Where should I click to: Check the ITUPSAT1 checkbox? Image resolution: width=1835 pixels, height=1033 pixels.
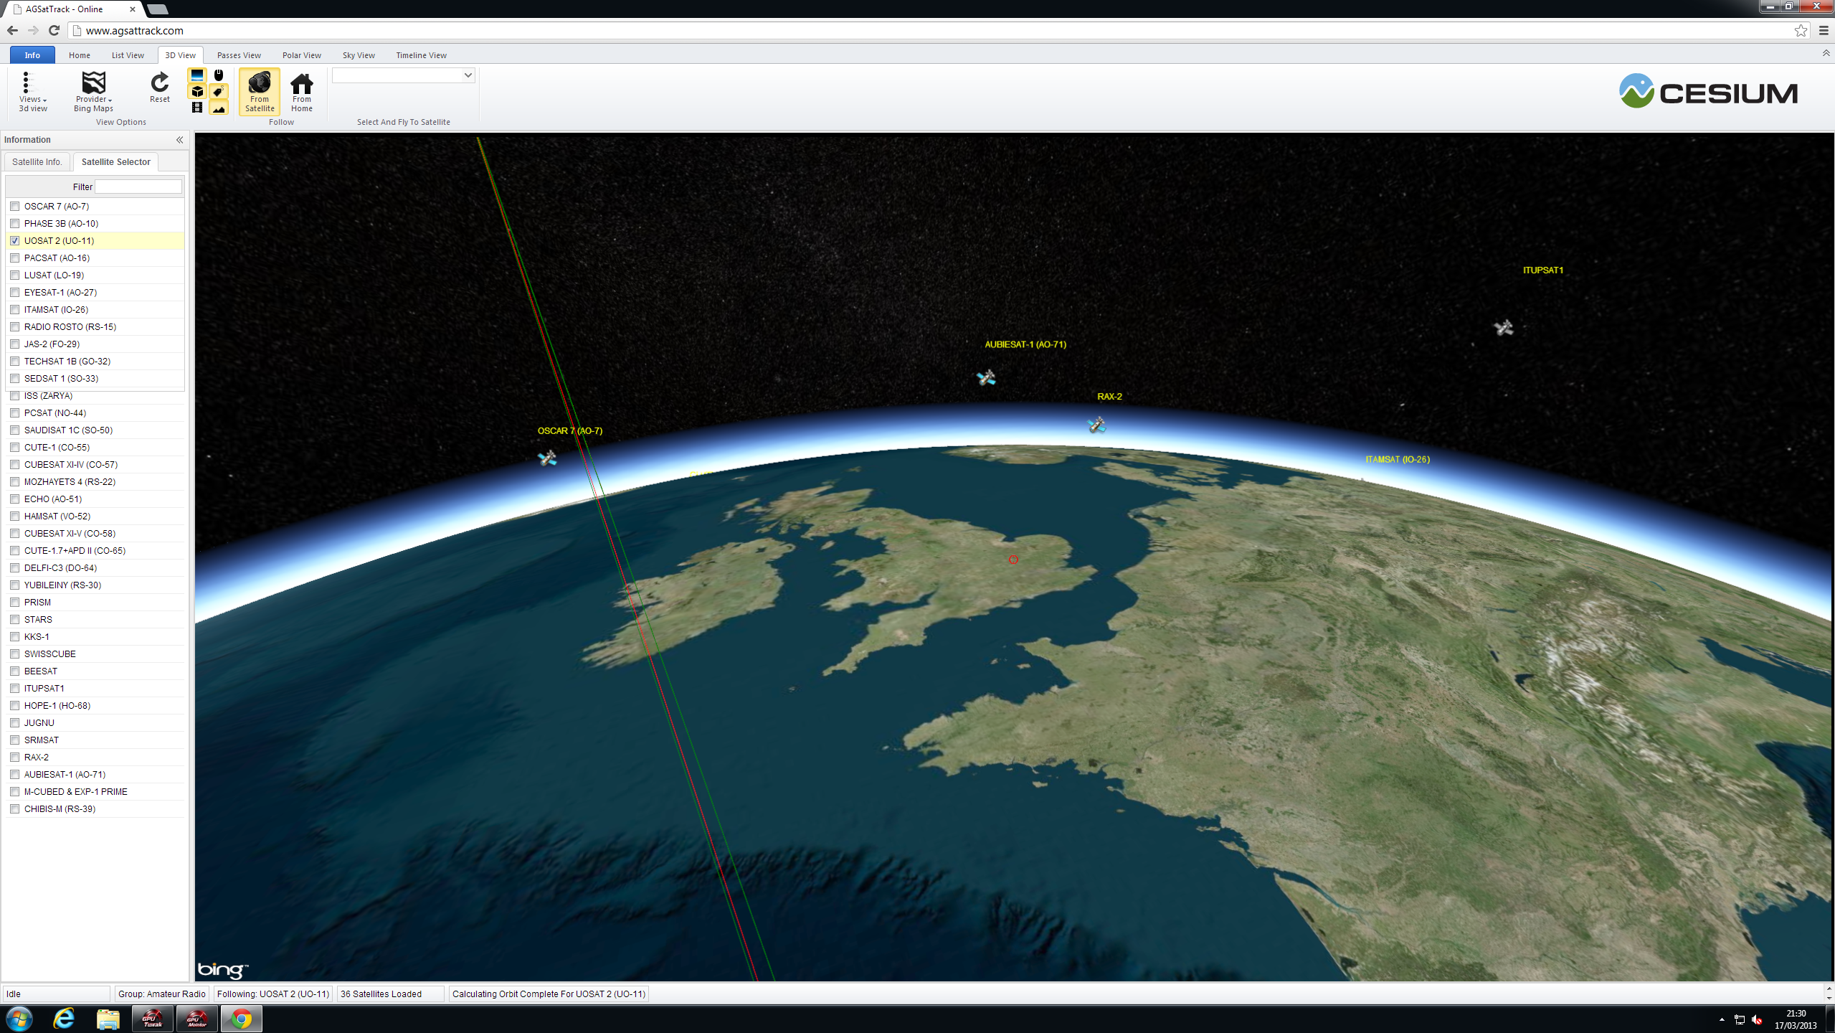pos(14,688)
